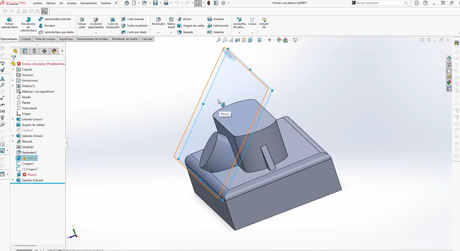This screenshot has width=460, height=251.
Task: Click the Extruir saliente/base tool
Action: point(9,23)
